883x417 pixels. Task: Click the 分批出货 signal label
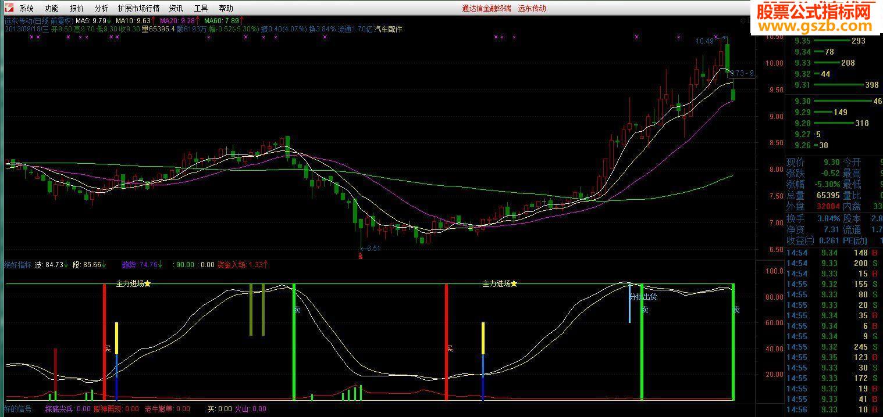click(643, 297)
